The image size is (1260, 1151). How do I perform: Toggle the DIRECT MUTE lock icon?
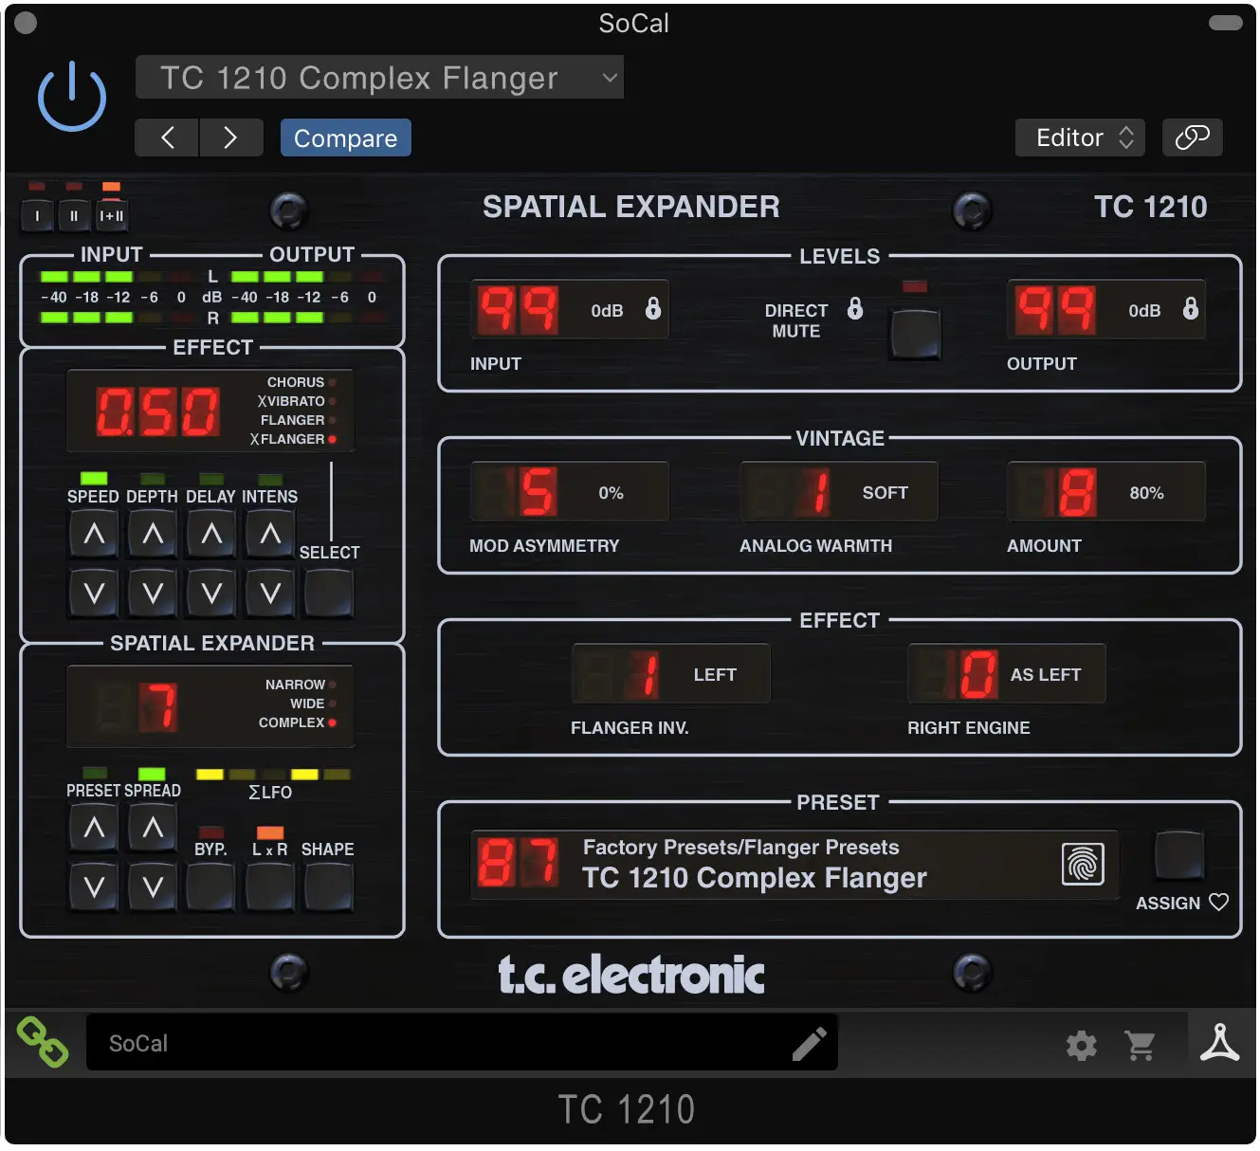click(855, 308)
